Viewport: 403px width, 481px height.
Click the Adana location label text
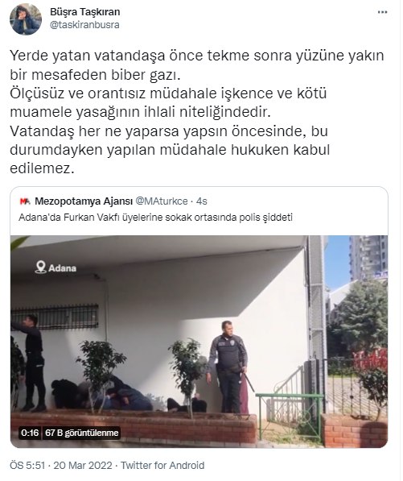(x=62, y=268)
